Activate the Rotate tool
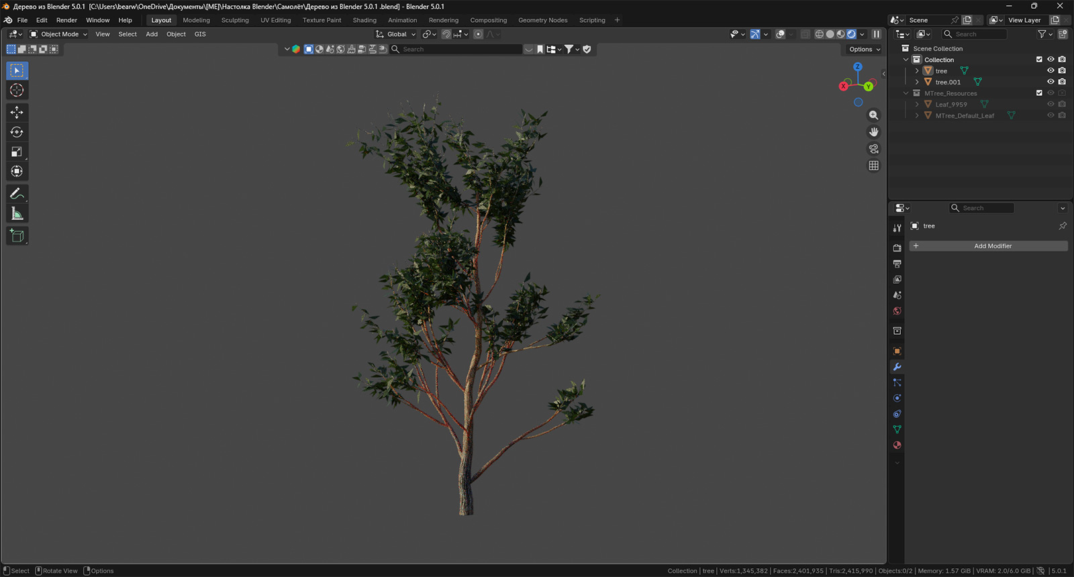The height and width of the screenshot is (577, 1074). tap(17, 132)
